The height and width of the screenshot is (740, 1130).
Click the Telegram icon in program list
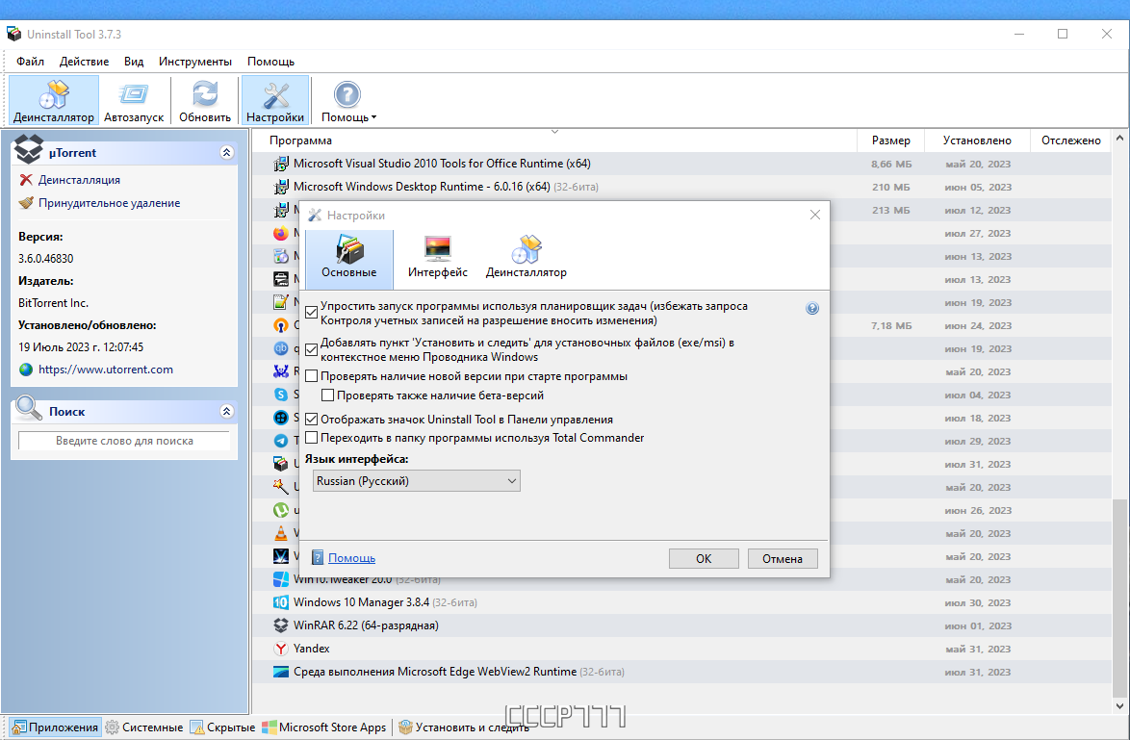click(281, 441)
